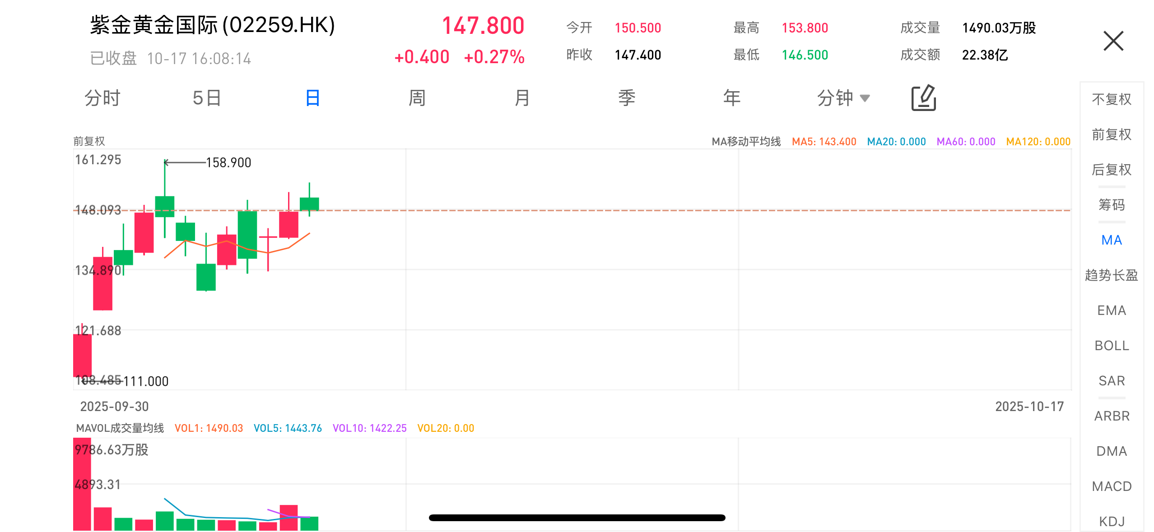Select the 季 quarterly chart tab
Screen dimensions: 1154x532
tap(627, 98)
